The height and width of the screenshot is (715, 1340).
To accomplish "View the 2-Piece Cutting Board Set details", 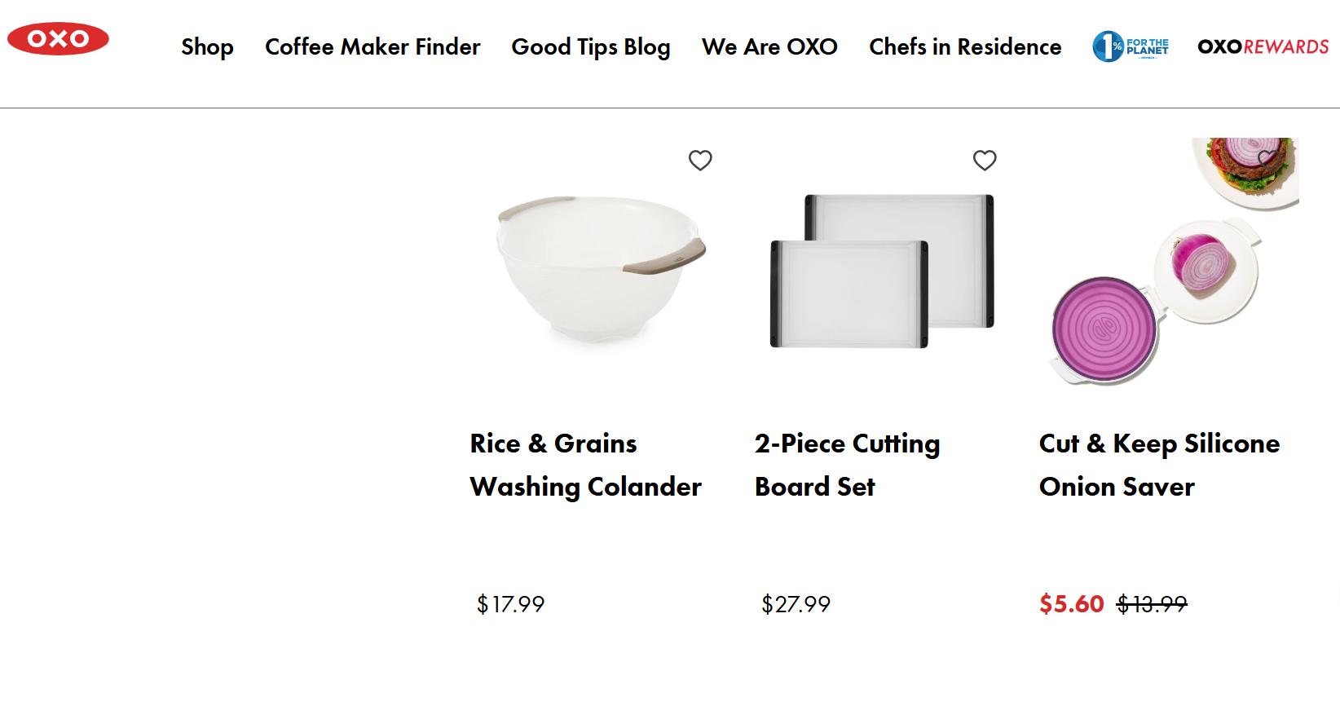I will click(x=847, y=465).
